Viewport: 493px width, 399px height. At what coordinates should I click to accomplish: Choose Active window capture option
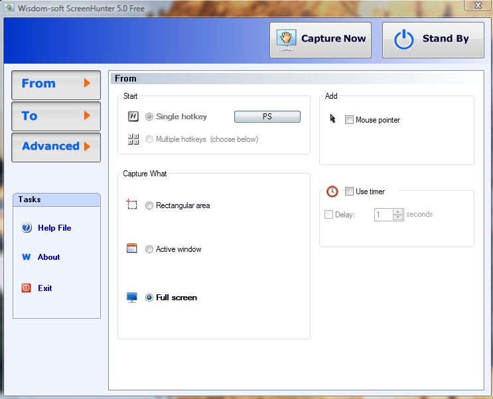click(x=149, y=249)
